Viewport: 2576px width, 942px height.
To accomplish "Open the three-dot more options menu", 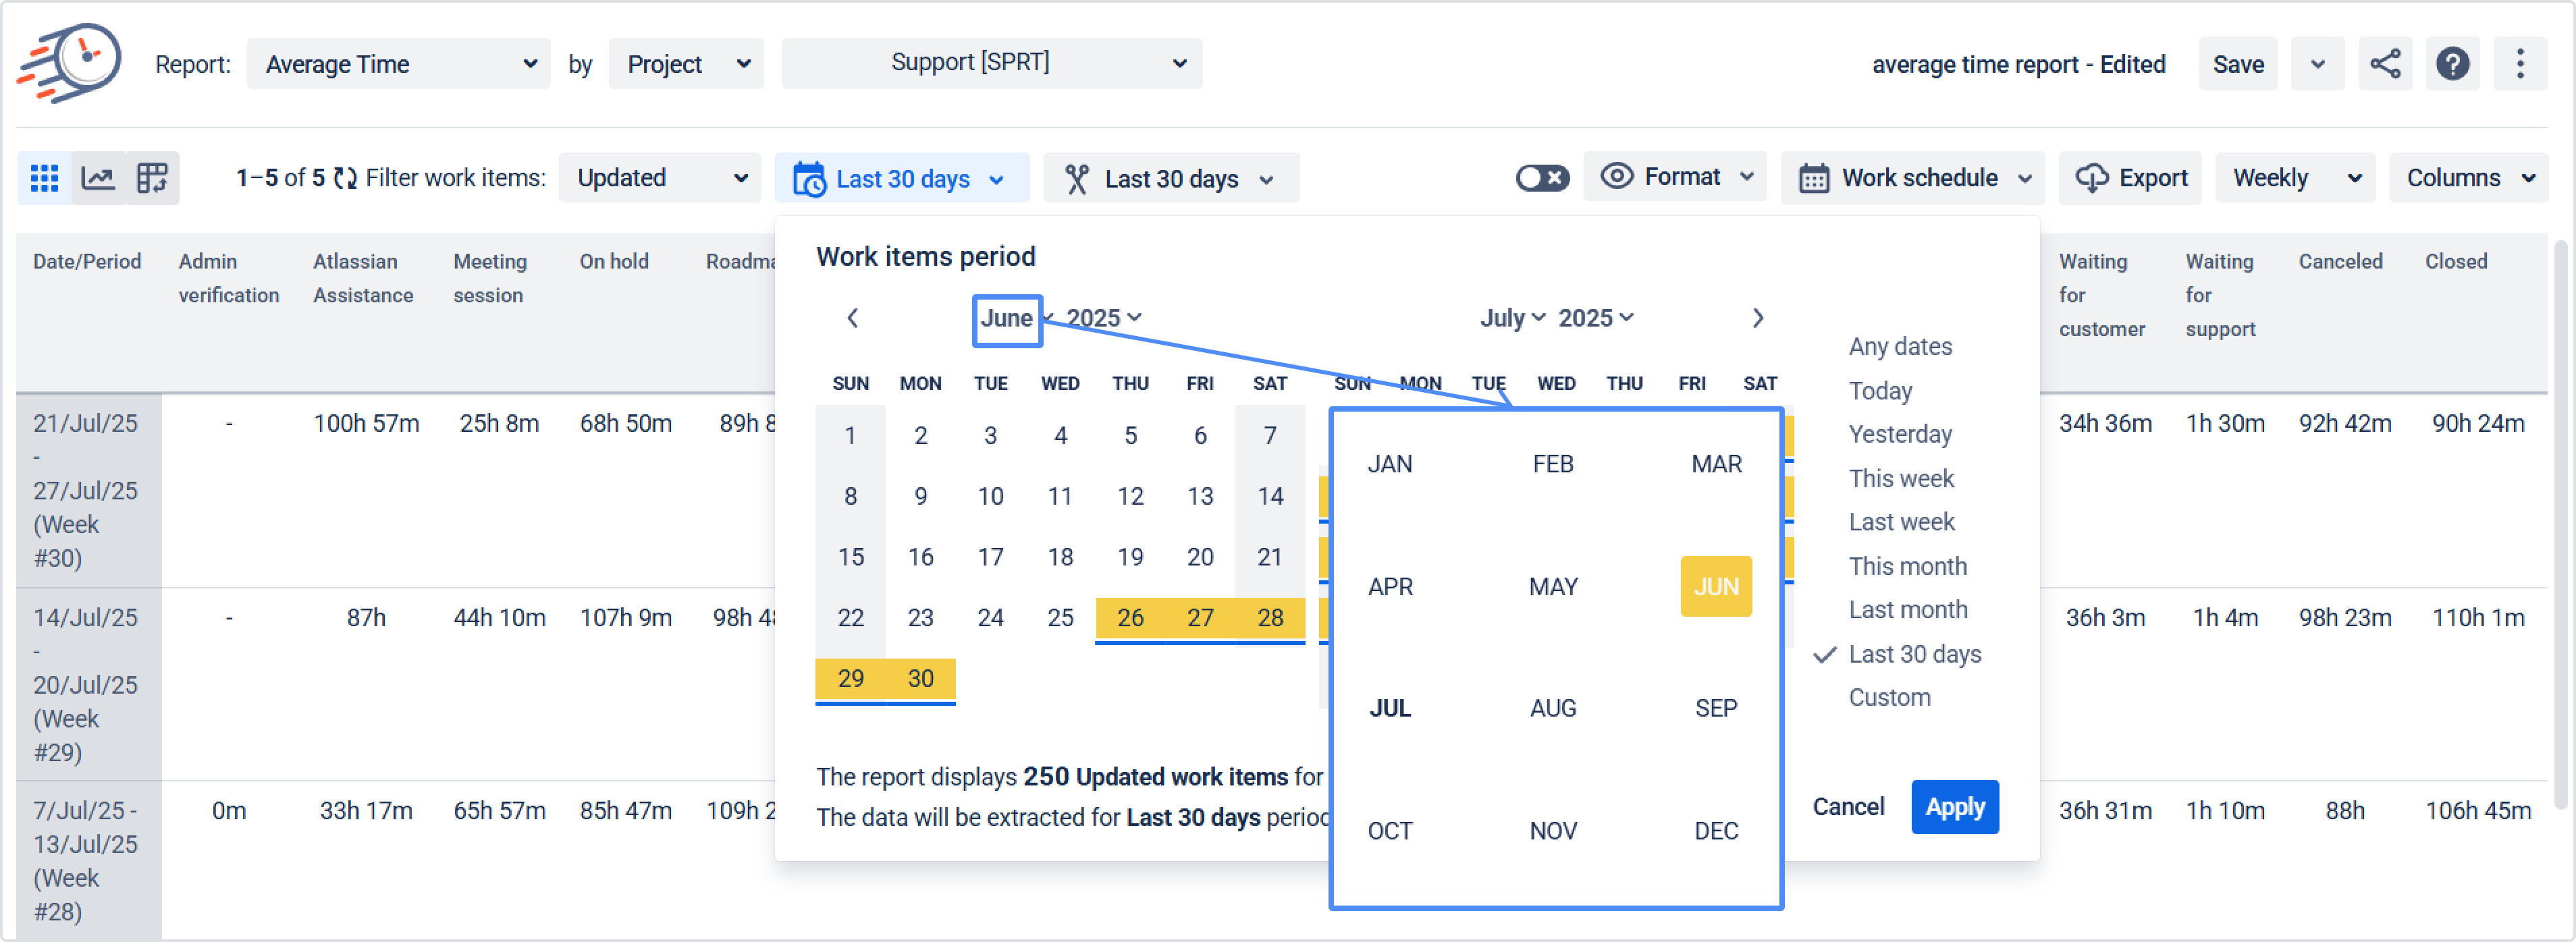I will [2519, 64].
